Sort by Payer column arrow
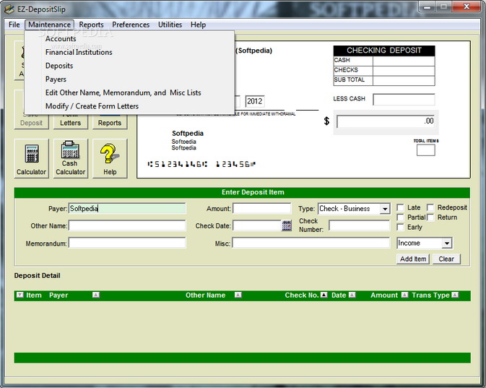Viewport: 486px width, 388px height. 96,296
